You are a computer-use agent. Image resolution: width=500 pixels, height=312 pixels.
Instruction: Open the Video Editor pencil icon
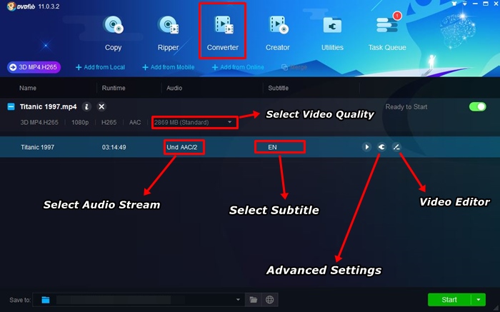pyautogui.click(x=396, y=147)
